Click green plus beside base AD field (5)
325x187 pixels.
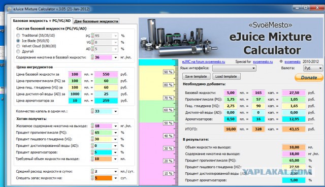92,48
